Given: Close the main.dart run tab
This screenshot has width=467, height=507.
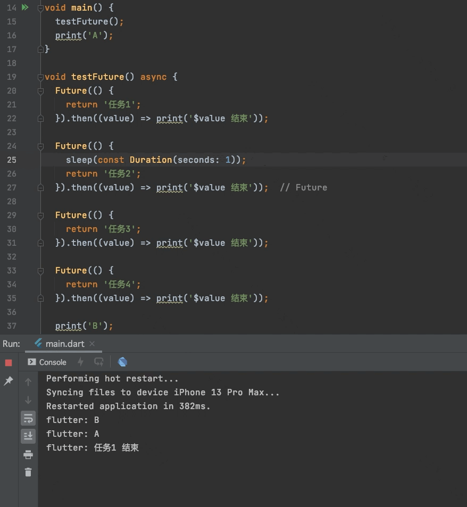Looking at the screenshot, I should (91, 343).
